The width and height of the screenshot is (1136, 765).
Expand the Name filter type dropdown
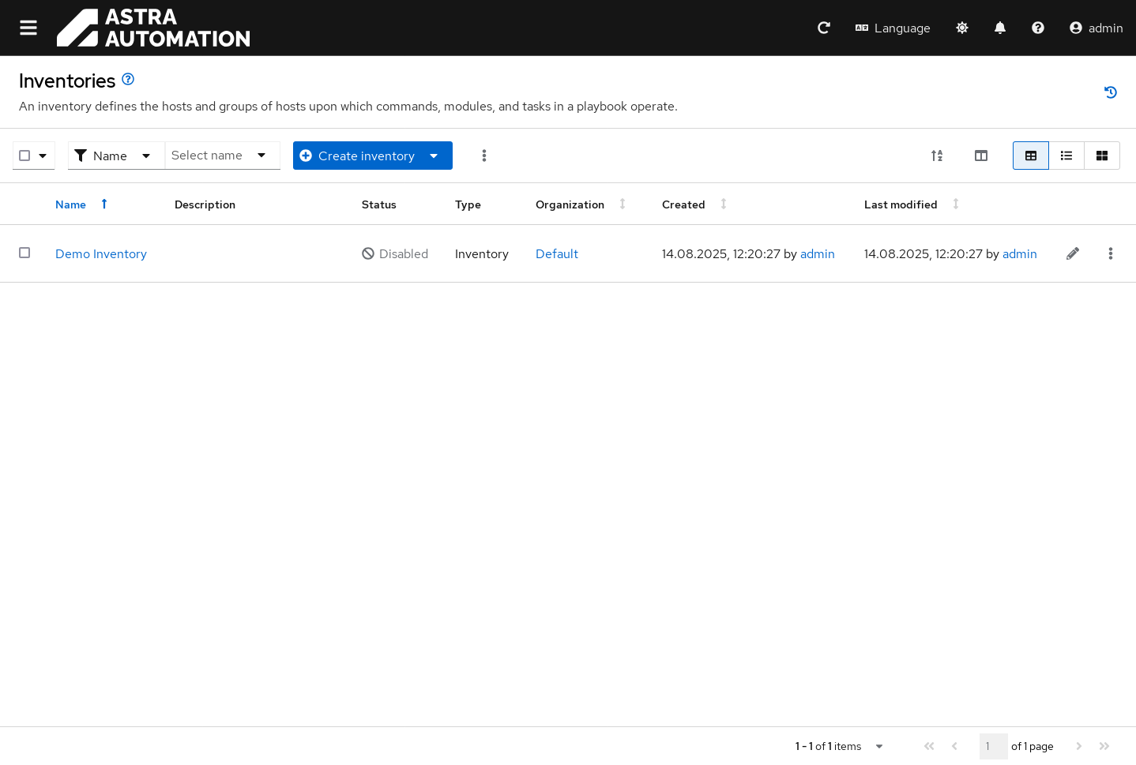115,156
